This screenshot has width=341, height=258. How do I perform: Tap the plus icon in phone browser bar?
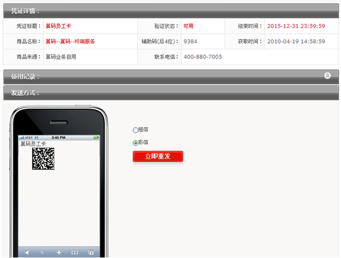click(x=59, y=252)
